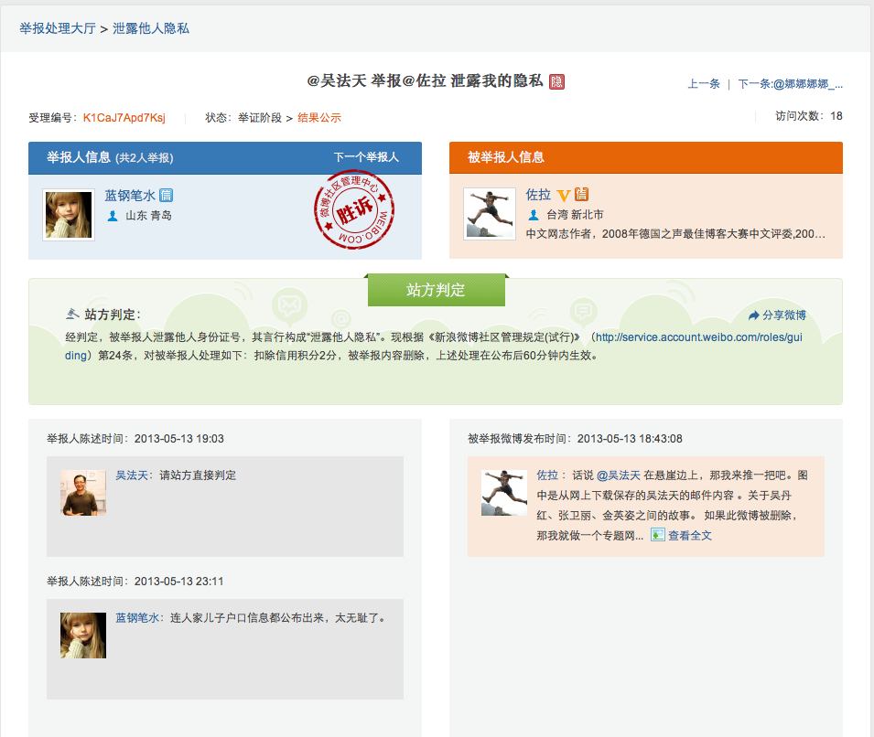This screenshot has height=737, width=874.
Task: Click blue 信 credit badge beside 蓝钢笔水
Action: [x=166, y=195]
